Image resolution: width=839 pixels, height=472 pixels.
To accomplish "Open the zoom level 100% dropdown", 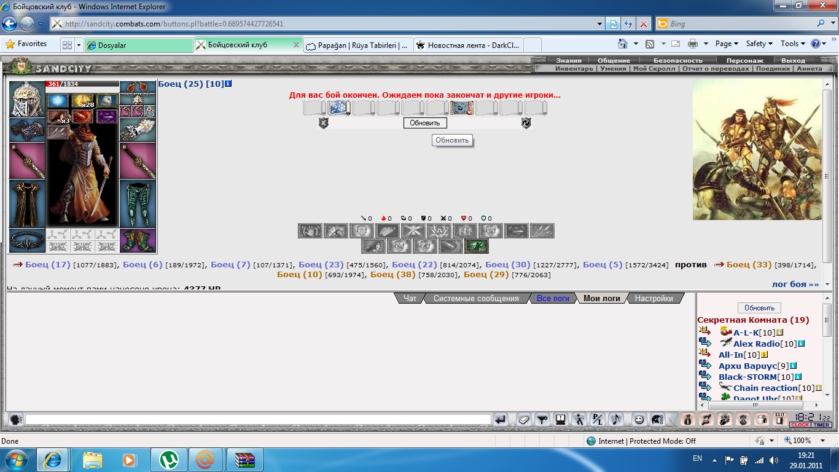I will (x=824, y=441).
